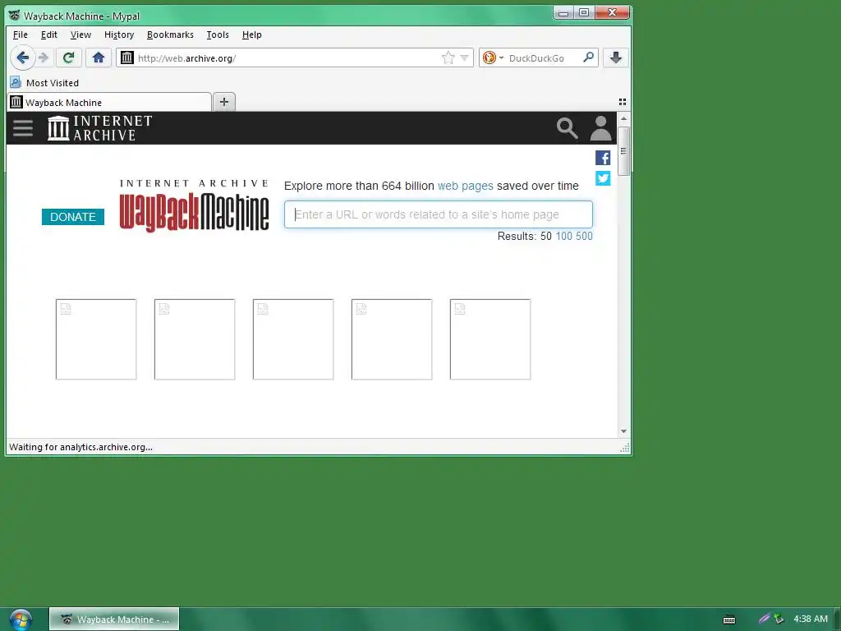Click the 4:38 AM clock
This screenshot has width=841, height=631.
coord(811,619)
